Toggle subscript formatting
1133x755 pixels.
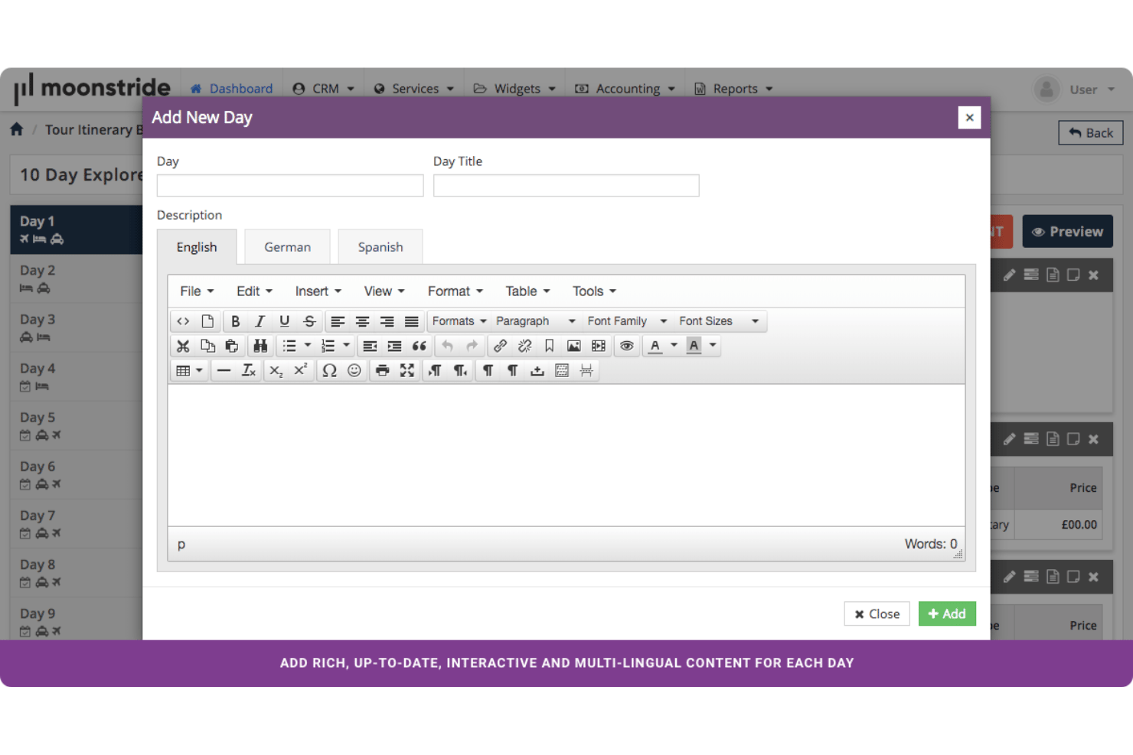click(276, 370)
